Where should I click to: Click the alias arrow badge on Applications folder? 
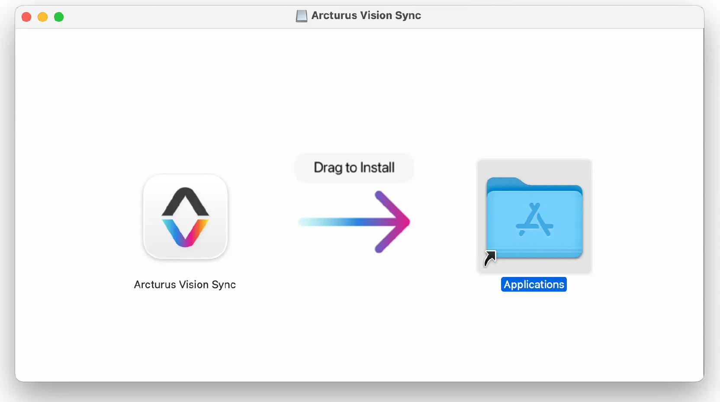[490, 258]
